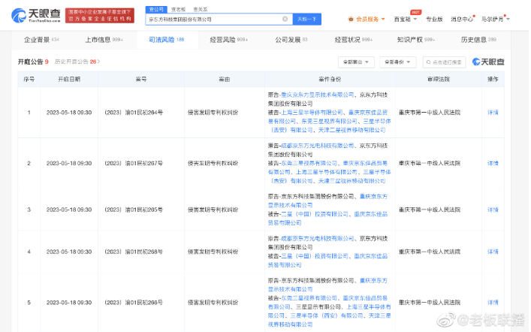The image size is (531, 332).
Task: Switch to the 查公司 search tab
Action: [156, 10]
